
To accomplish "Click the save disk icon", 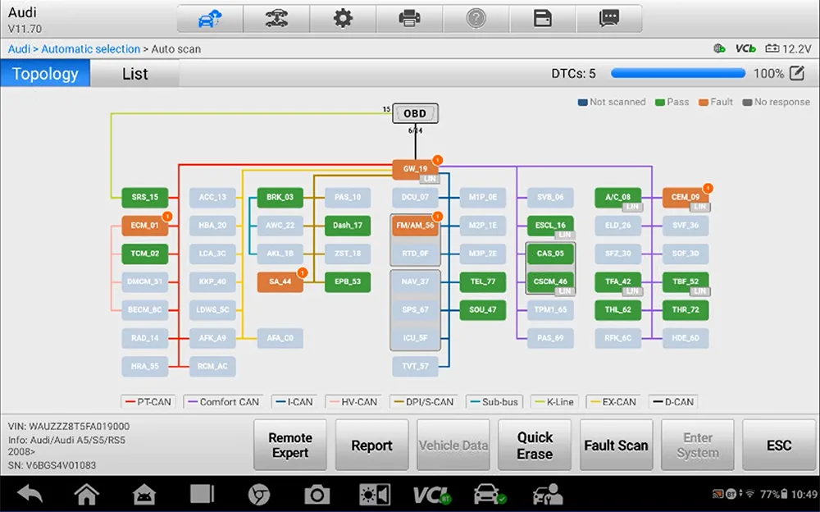I will point(542,20).
